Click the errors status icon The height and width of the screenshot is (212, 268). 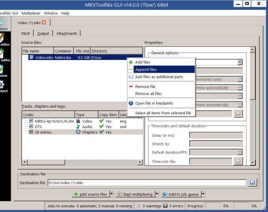165,206
